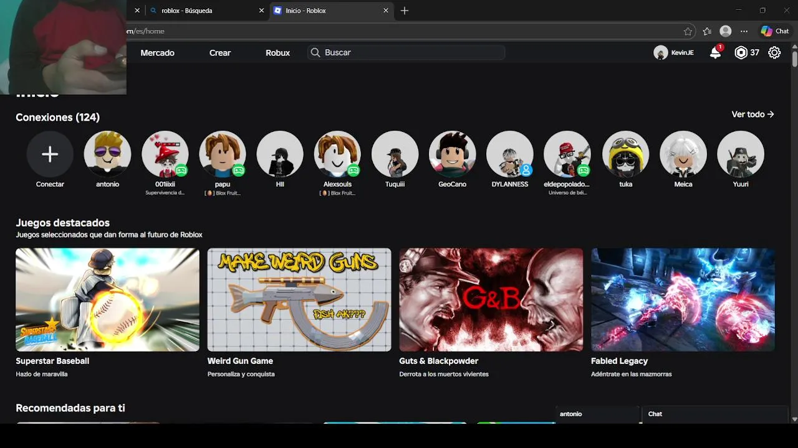Click the search magnifier icon in Buscar

315,53
